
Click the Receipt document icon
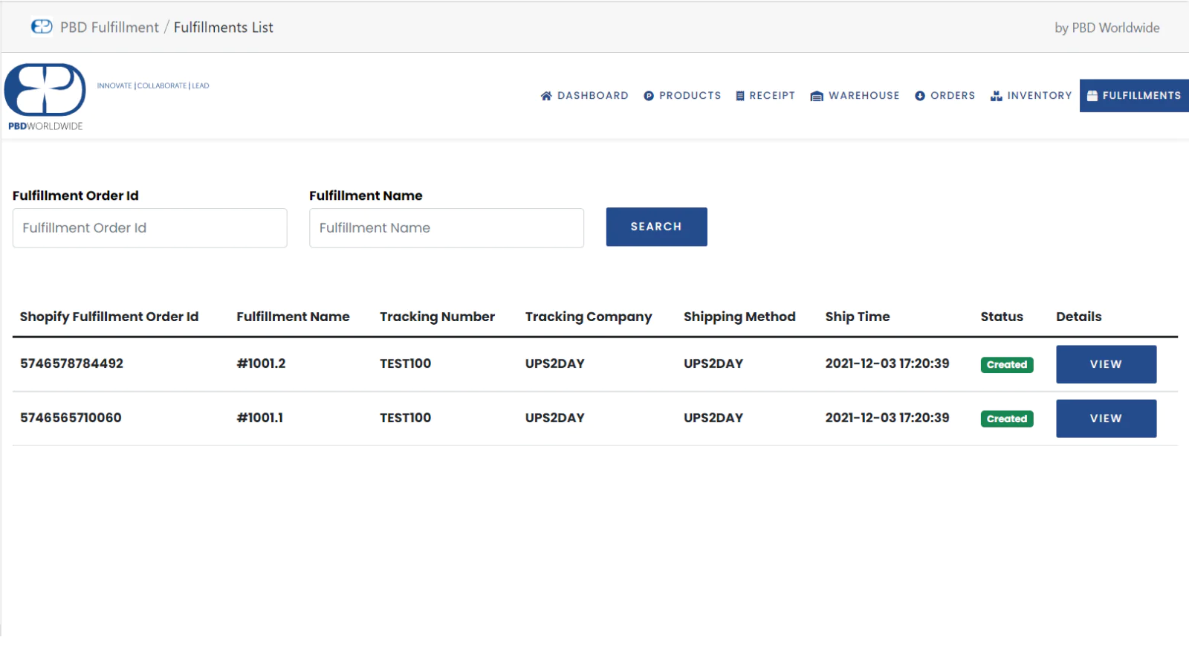[x=739, y=96]
